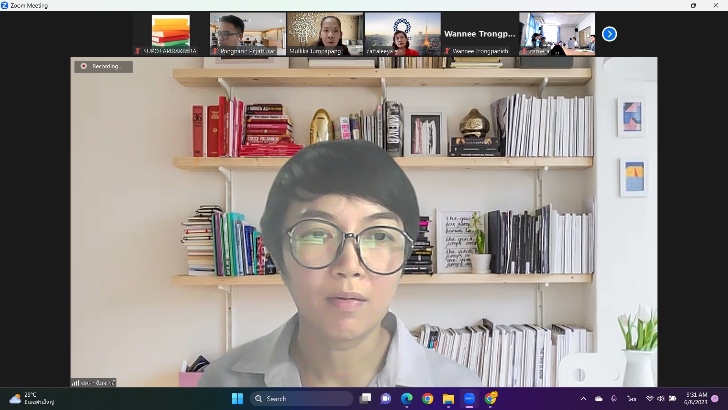
Task: Open the volume speaker tray icon
Action: point(661,399)
